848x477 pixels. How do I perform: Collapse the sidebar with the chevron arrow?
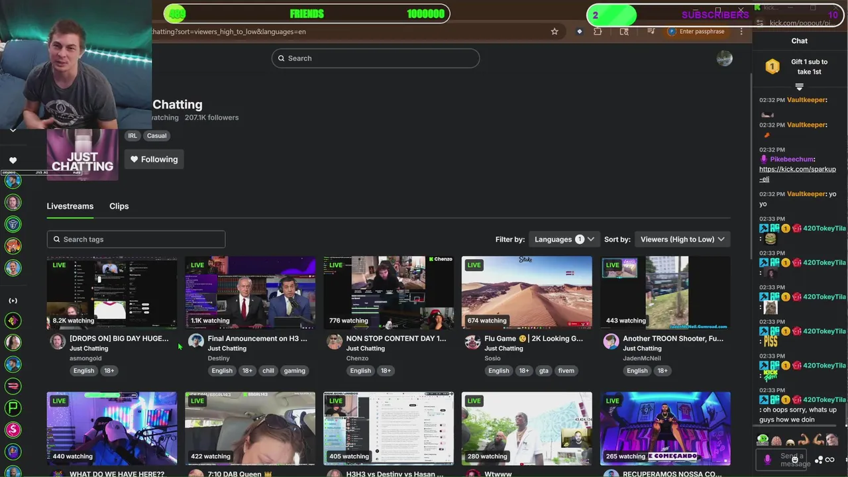(x=13, y=130)
